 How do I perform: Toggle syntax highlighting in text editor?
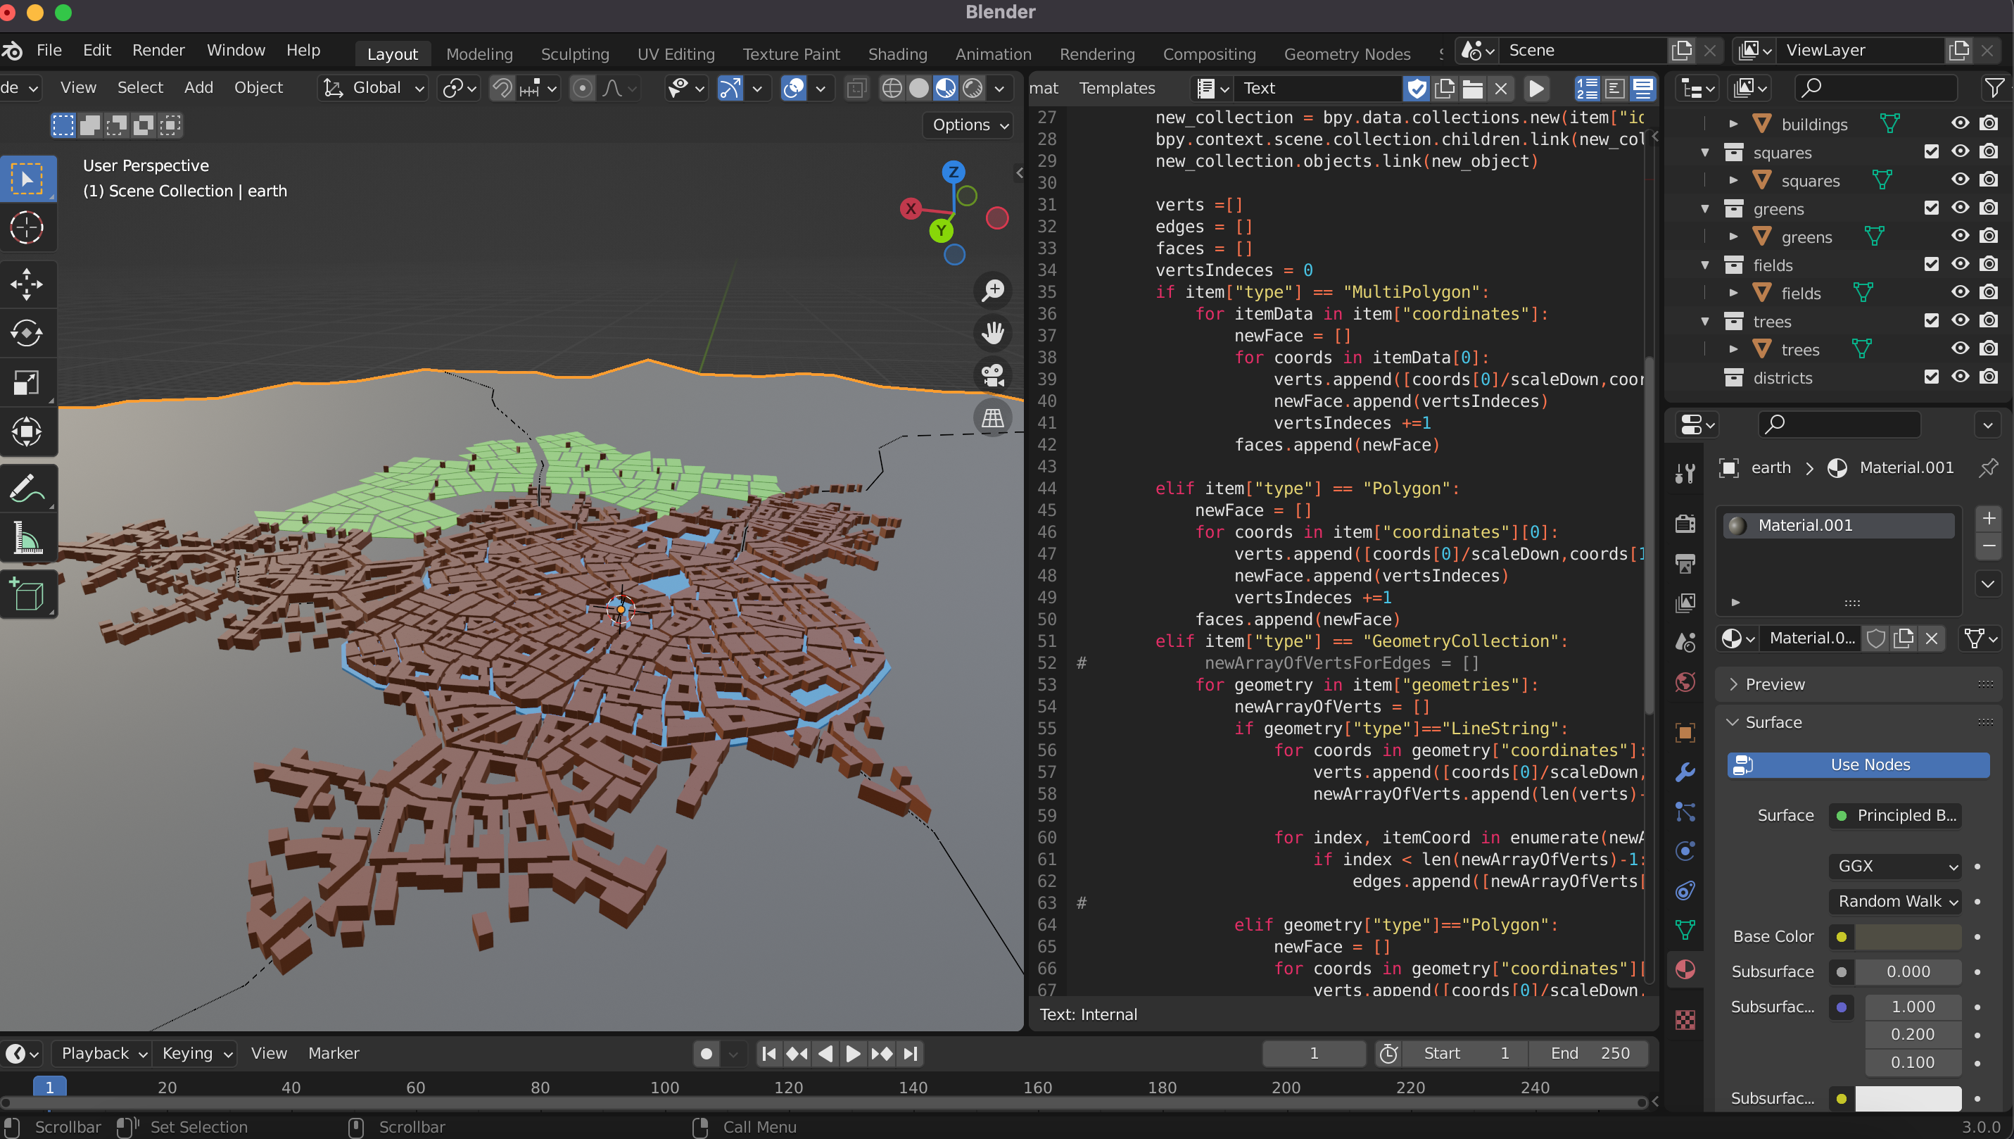[1642, 89]
